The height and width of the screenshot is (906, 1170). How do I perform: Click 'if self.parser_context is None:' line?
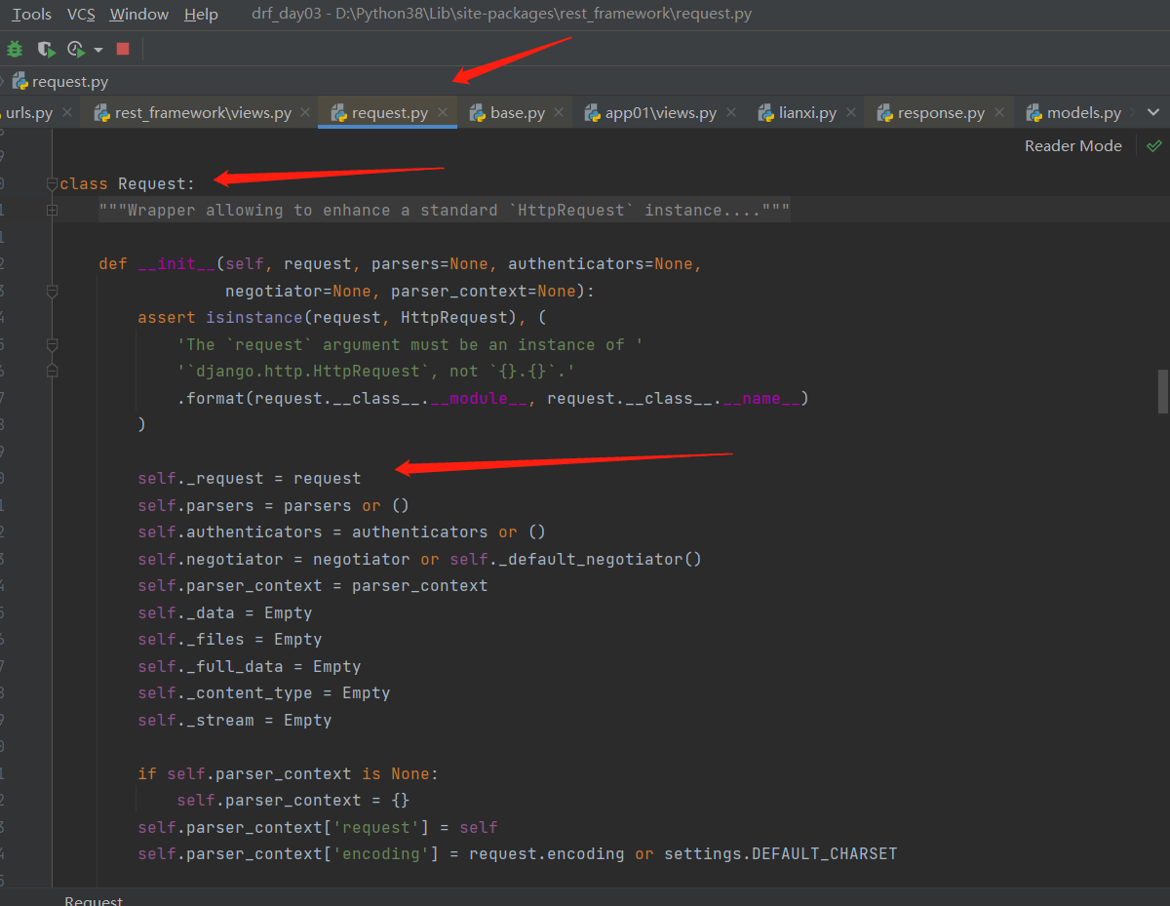click(x=289, y=773)
